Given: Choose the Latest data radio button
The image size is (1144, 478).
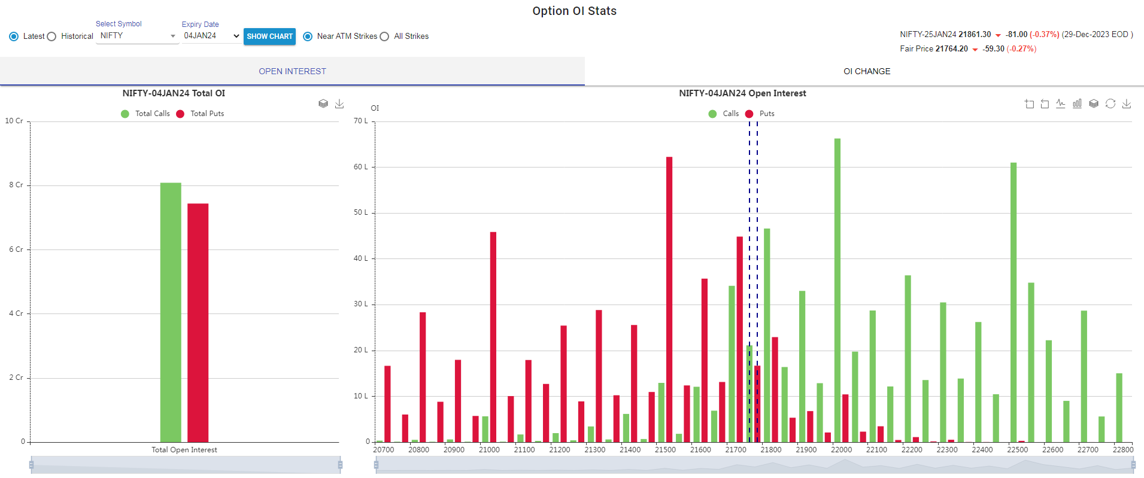Looking at the screenshot, I should pyautogui.click(x=14, y=36).
